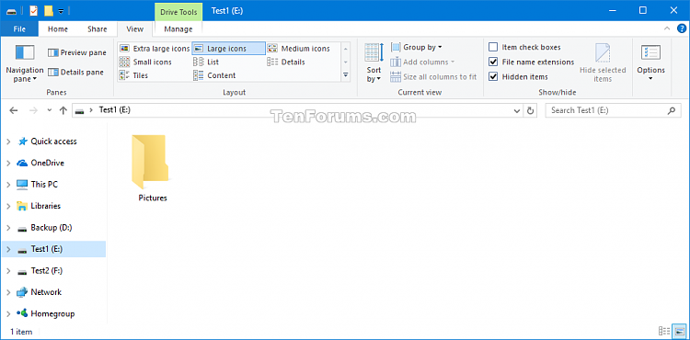
Task: Open the Group by dropdown
Action: coord(417,47)
